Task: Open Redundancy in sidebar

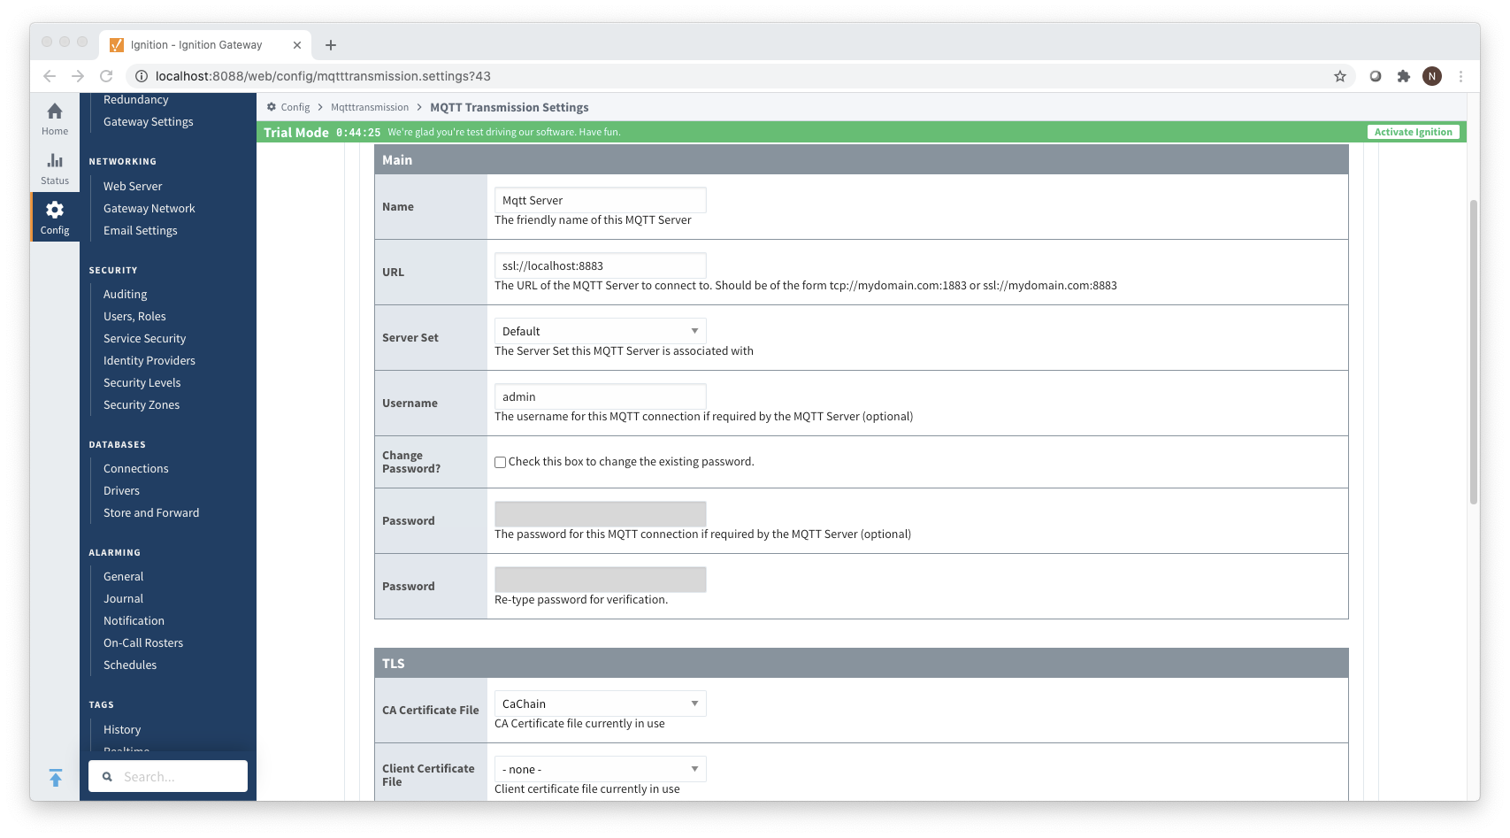Action: [x=135, y=100]
